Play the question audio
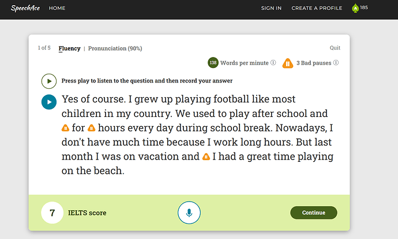The image size is (398, 239). [x=48, y=81]
